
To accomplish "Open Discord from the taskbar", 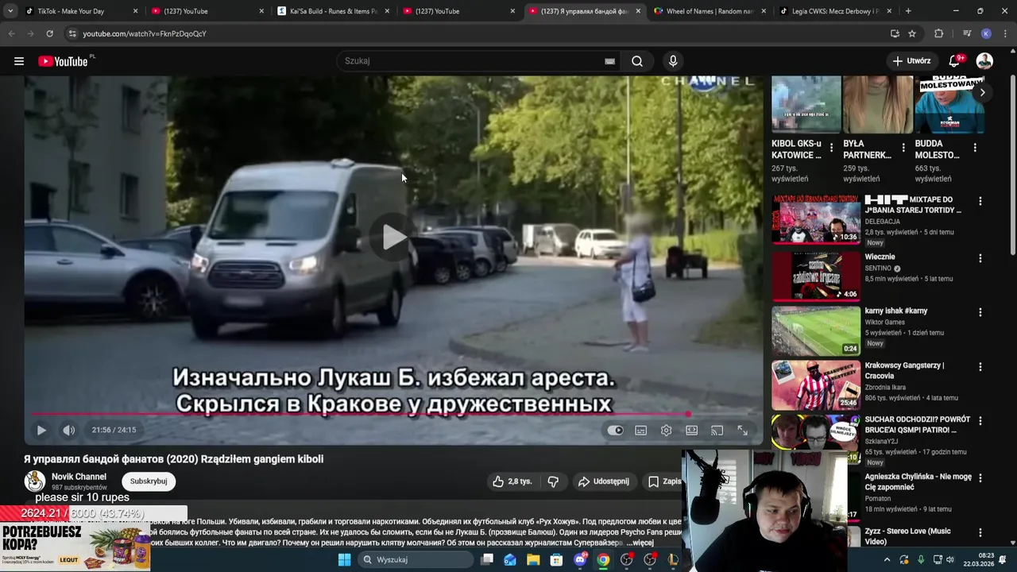I will 580,559.
